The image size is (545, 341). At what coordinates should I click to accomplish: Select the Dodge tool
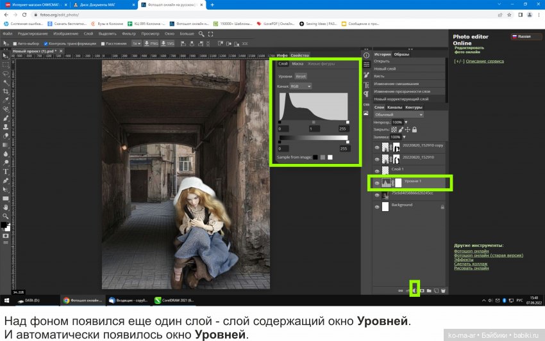tap(6, 163)
